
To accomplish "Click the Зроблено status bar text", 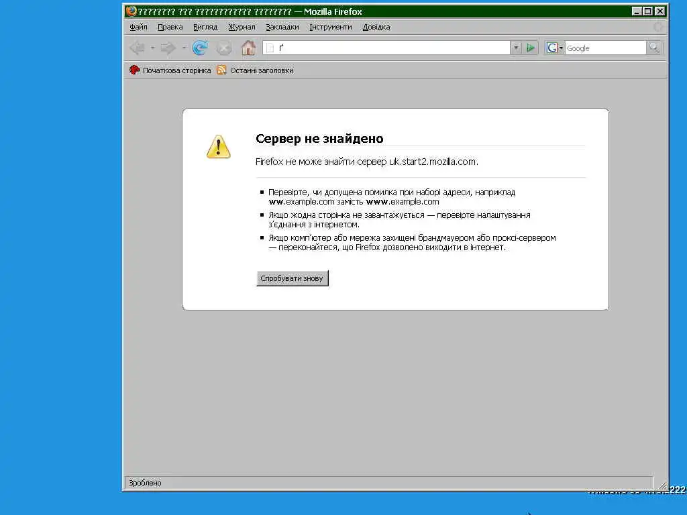I will [x=145, y=483].
